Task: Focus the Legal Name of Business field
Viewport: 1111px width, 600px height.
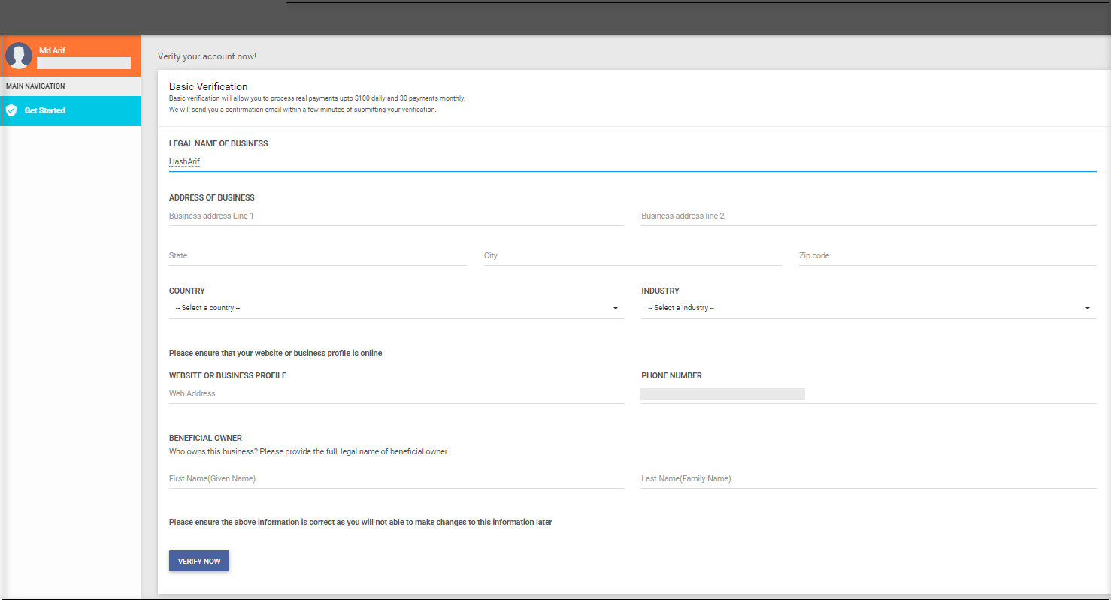Action: 631,161
